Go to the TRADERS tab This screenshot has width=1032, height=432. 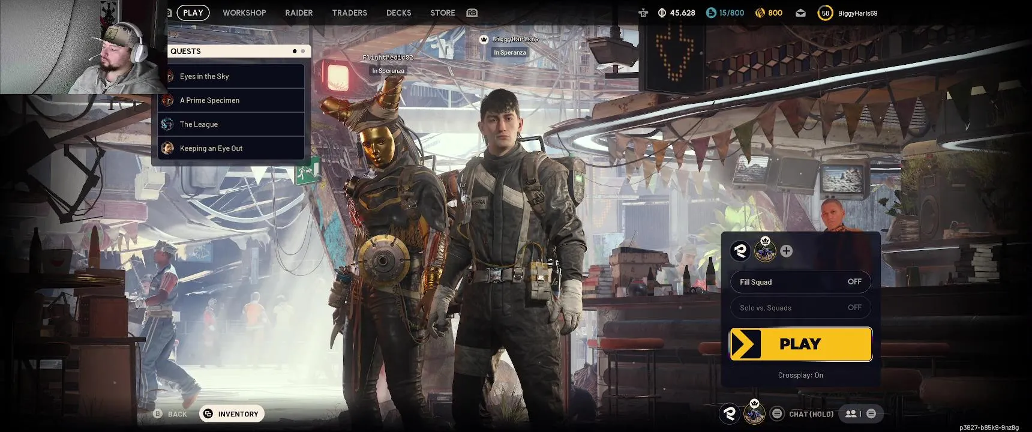[x=350, y=13]
